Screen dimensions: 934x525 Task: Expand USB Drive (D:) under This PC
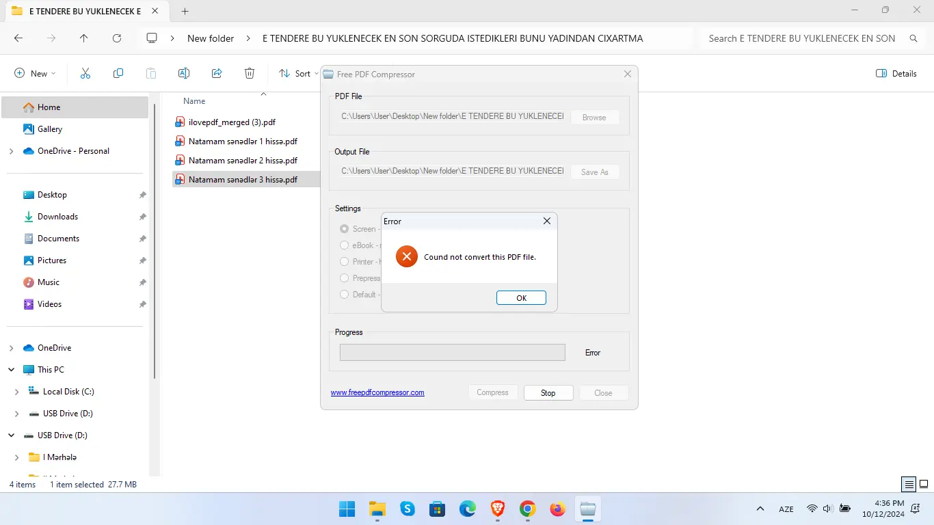coord(17,414)
